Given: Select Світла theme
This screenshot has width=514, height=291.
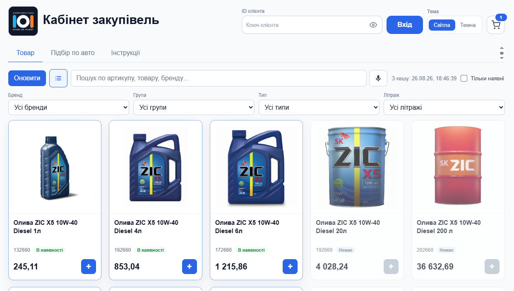Looking at the screenshot, I should (x=442, y=25).
